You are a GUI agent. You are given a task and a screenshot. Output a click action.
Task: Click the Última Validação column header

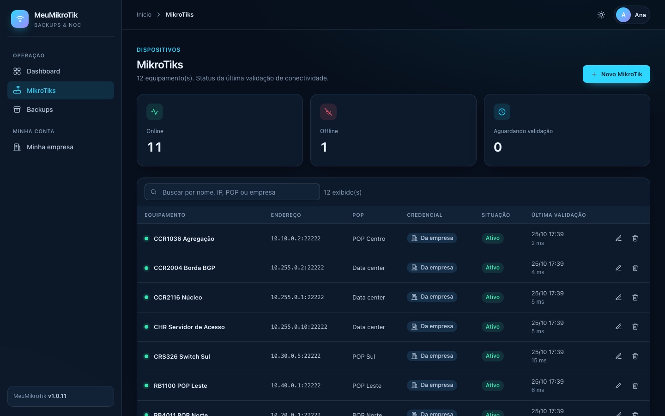click(559, 215)
